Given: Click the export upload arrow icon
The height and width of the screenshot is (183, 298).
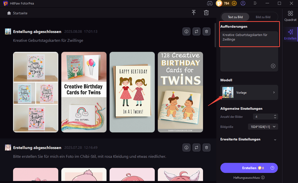Looking at the screenshot, I should pyautogui.click(x=194, y=13).
